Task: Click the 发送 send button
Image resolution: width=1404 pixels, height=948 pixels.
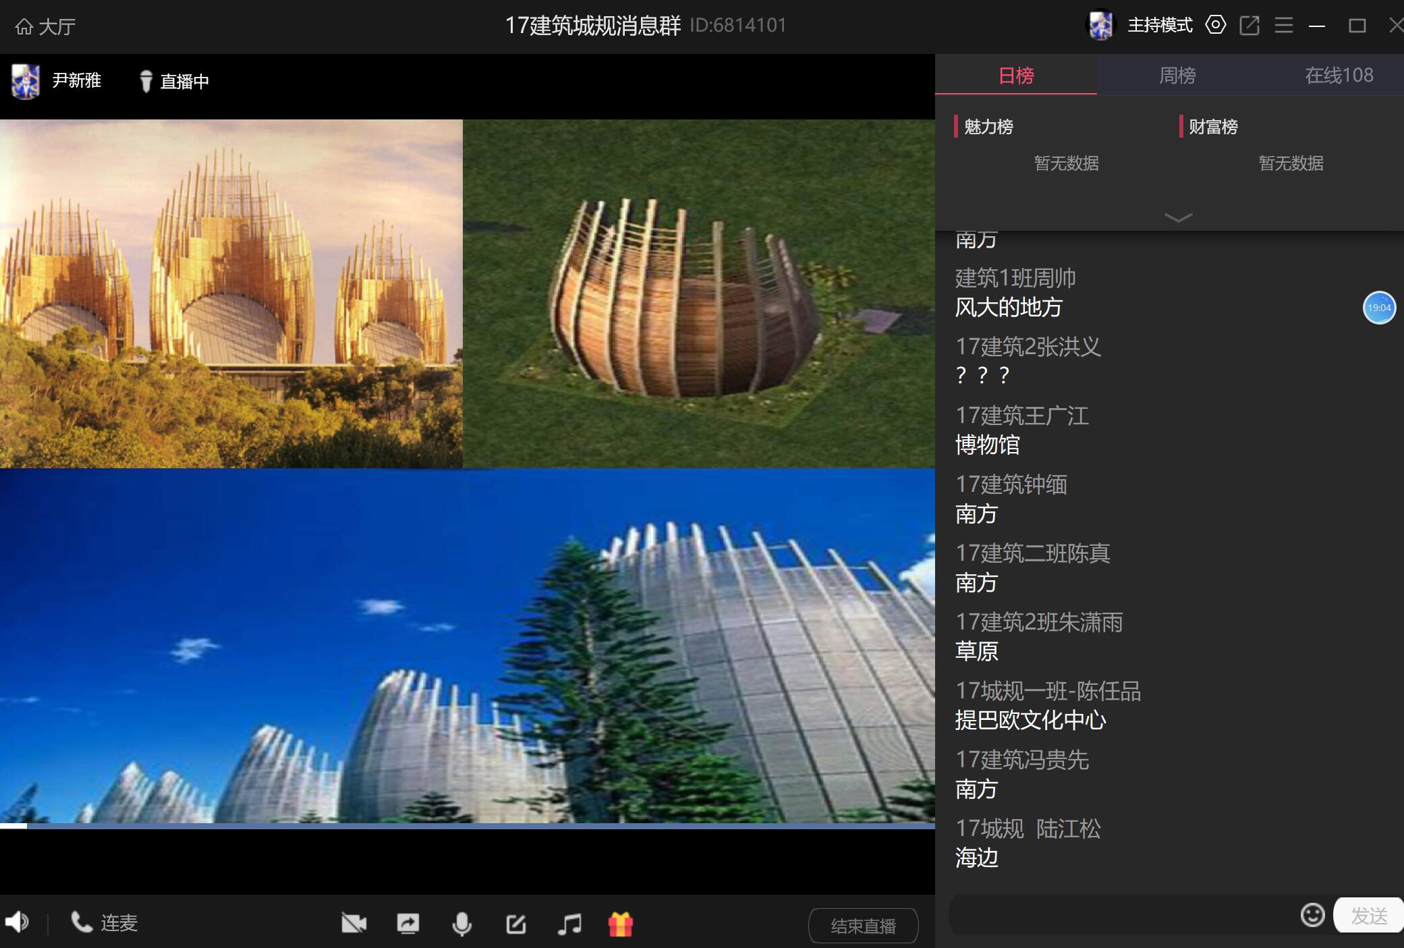Action: point(1368,916)
